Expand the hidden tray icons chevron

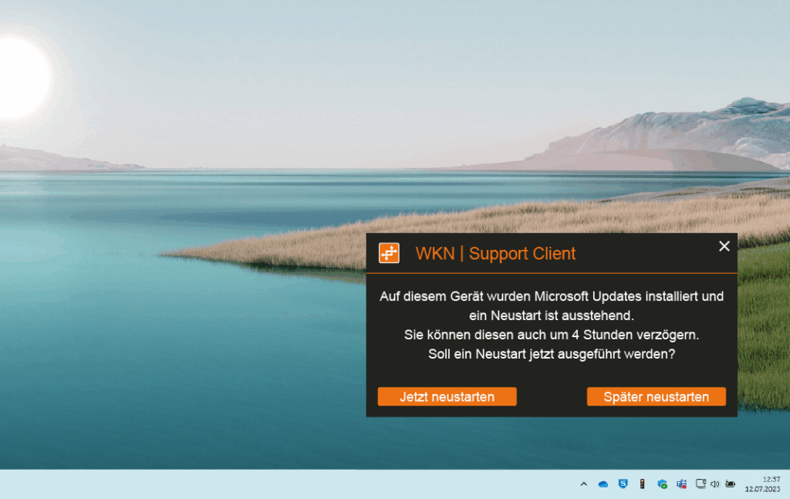pyautogui.click(x=584, y=484)
